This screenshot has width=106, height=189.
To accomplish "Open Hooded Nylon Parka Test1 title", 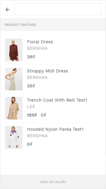I will click(x=55, y=129).
